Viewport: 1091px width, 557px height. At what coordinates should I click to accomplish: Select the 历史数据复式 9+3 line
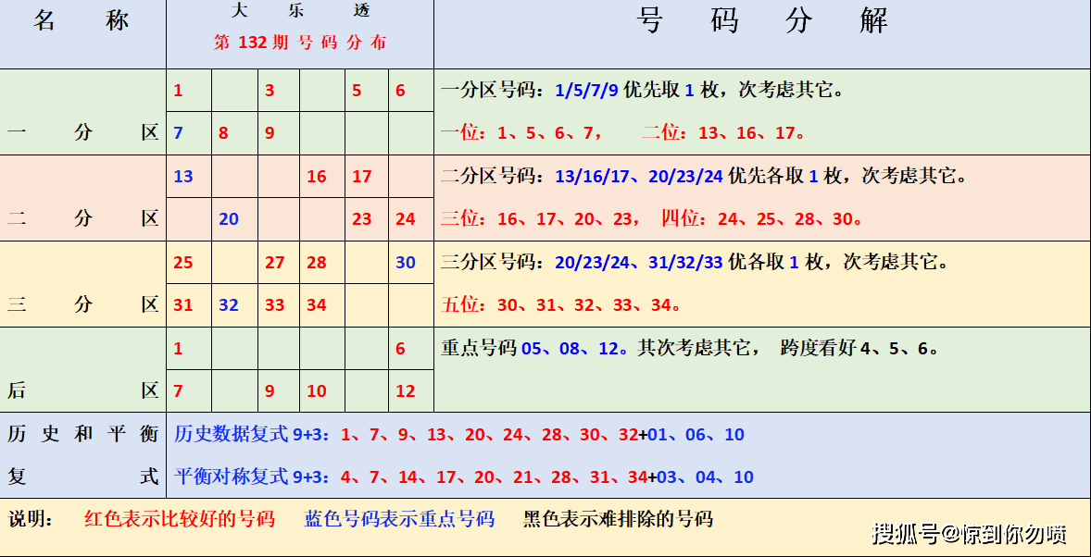pyautogui.click(x=459, y=435)
